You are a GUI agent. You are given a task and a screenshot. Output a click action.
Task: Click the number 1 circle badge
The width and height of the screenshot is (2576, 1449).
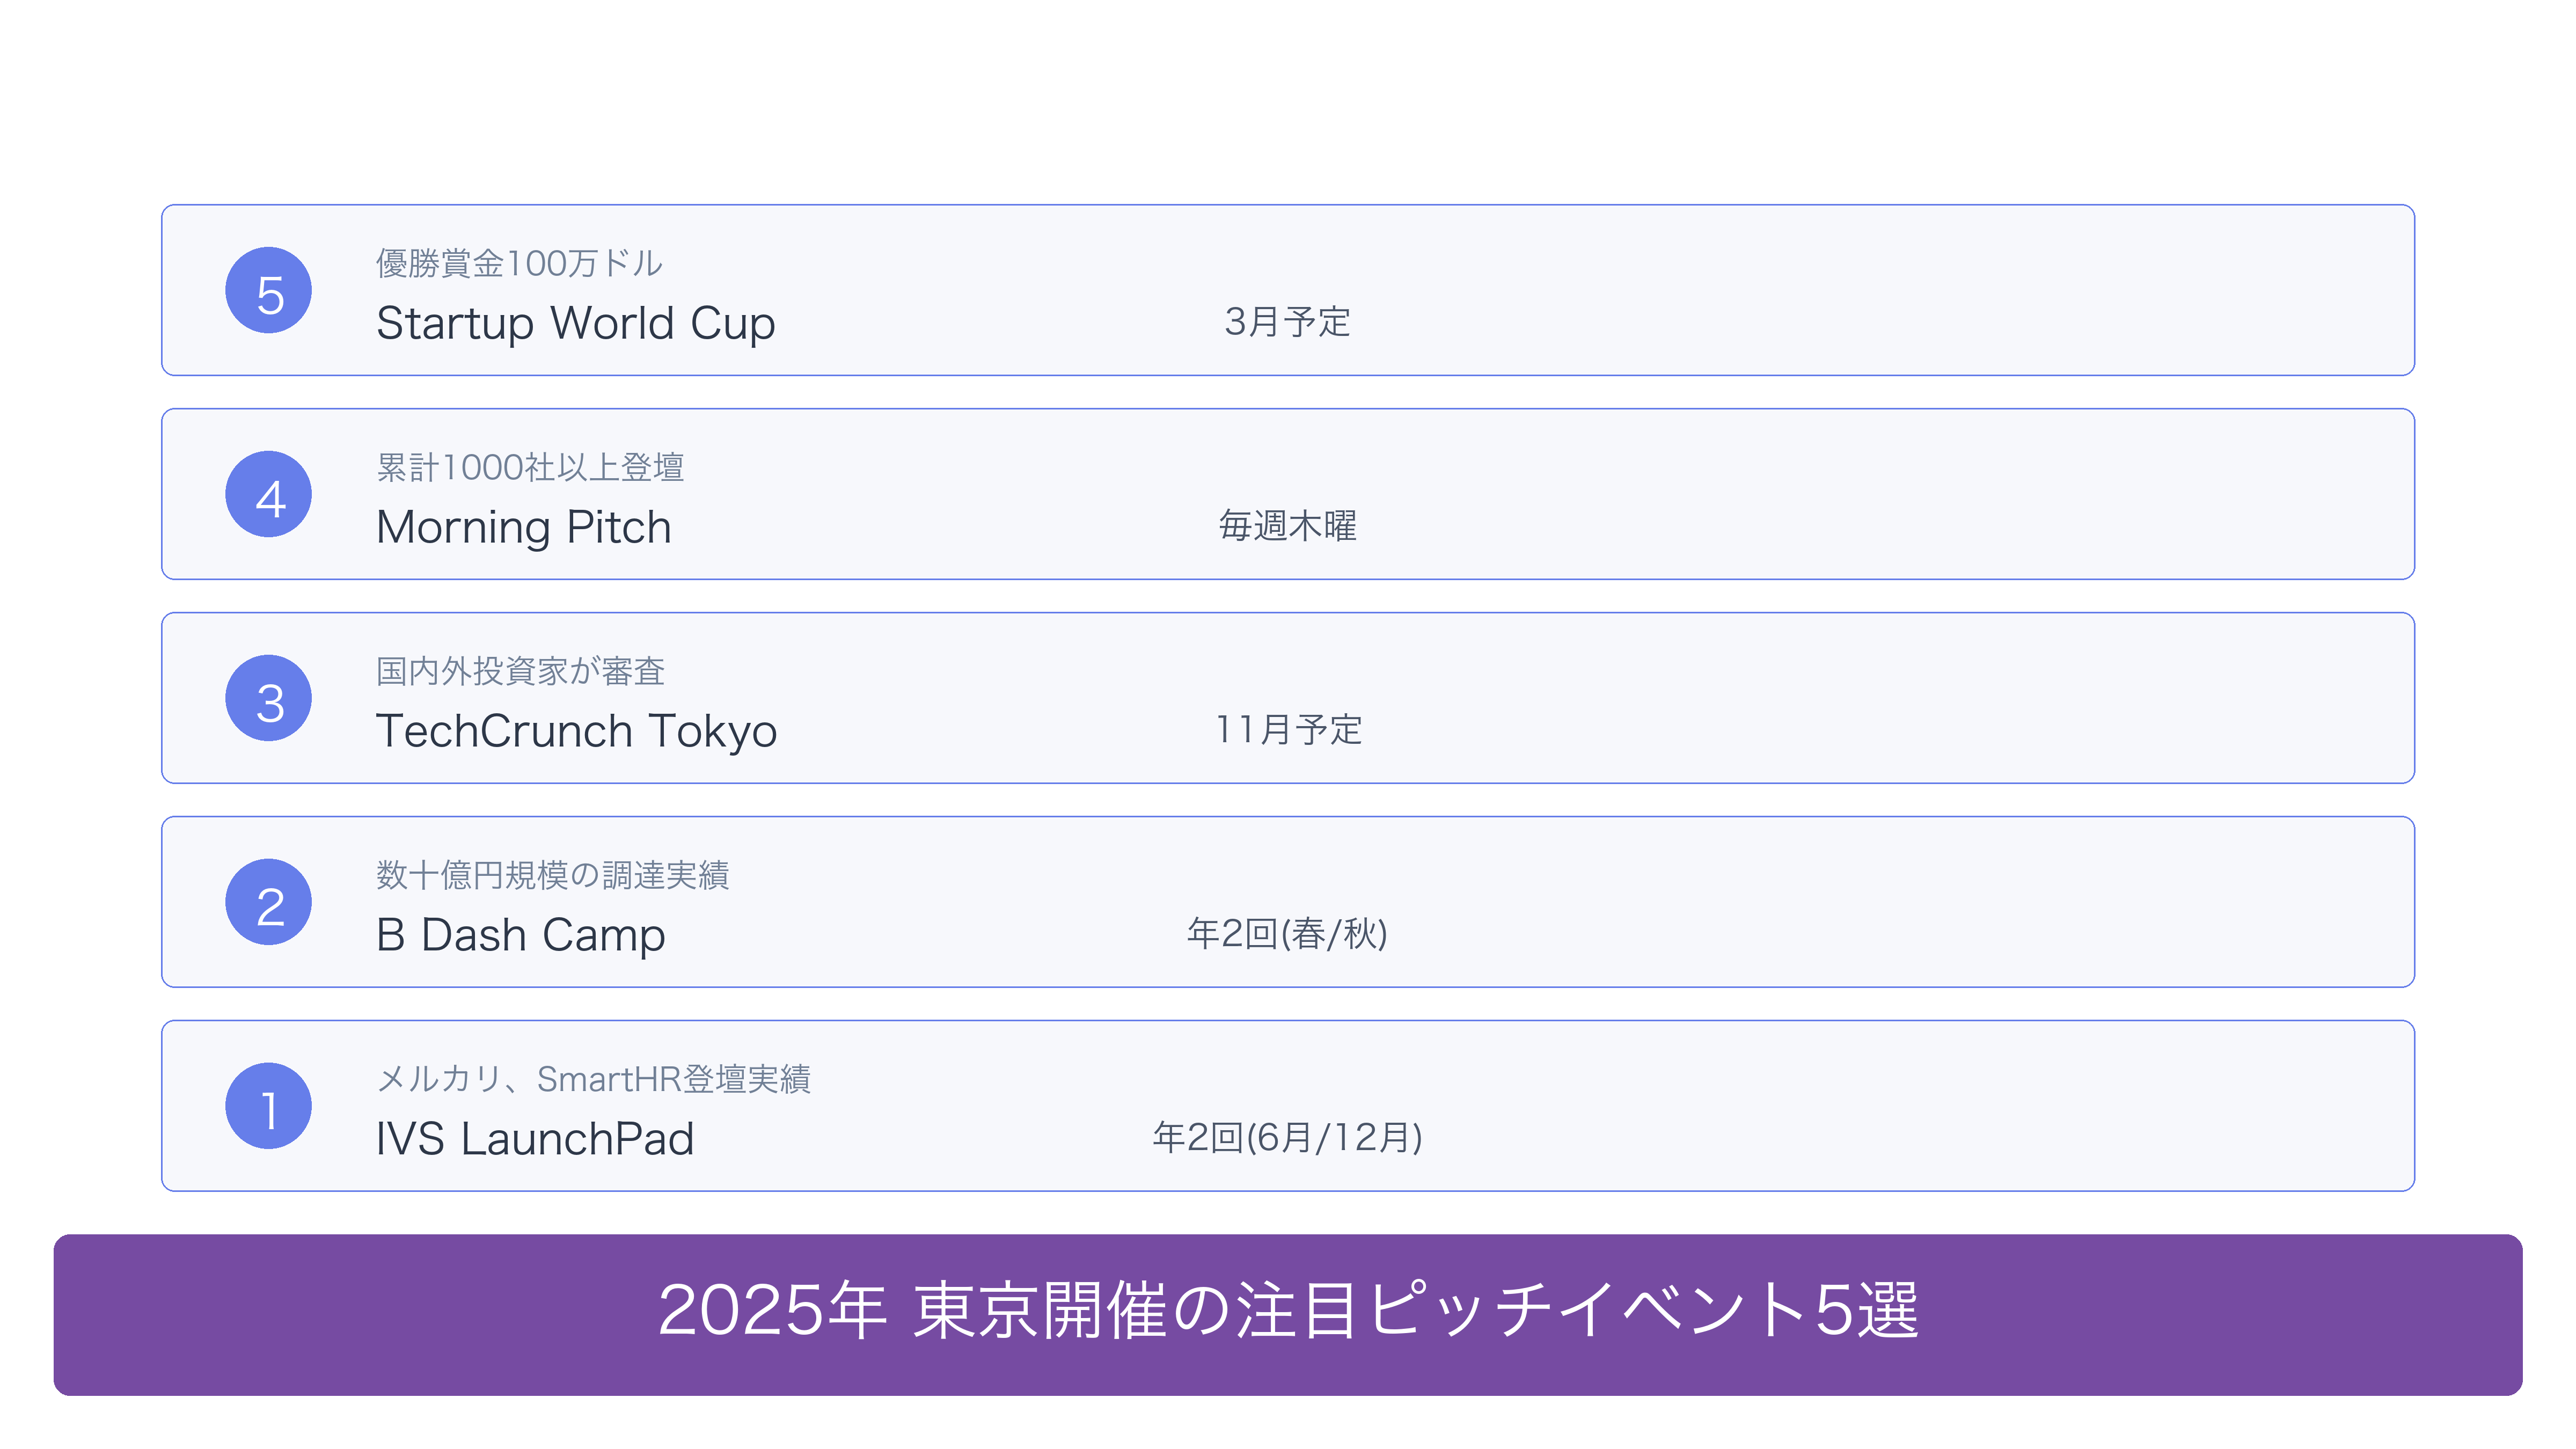click(x=268, y=1106)
